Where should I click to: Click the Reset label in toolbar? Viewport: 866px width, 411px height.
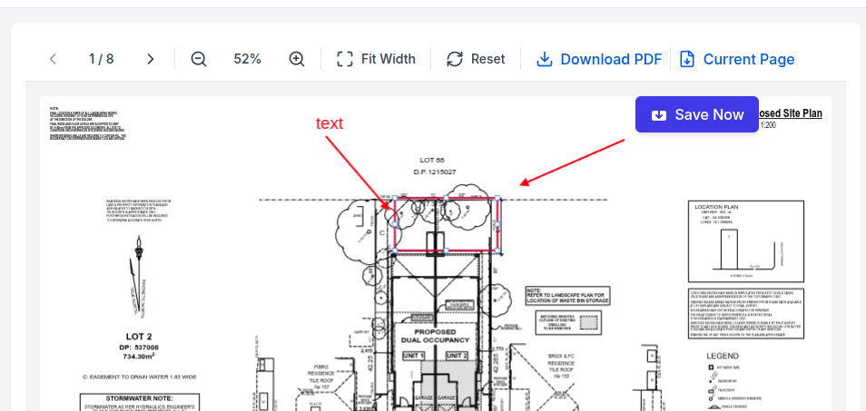pyautogui.click(x=487, y=59)
